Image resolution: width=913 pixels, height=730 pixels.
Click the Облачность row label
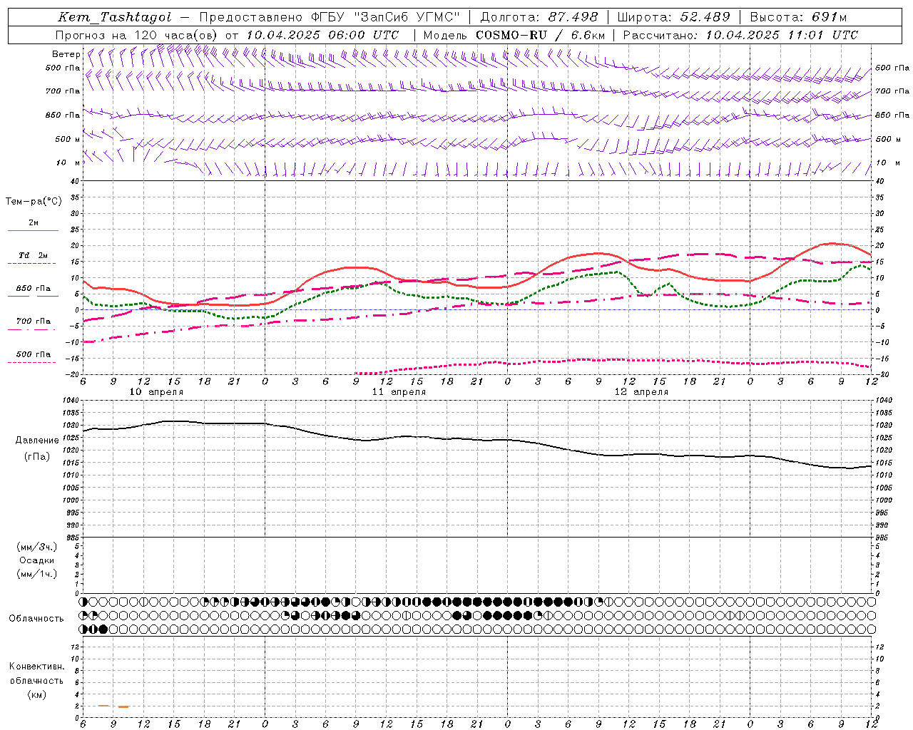click(36, 619)
